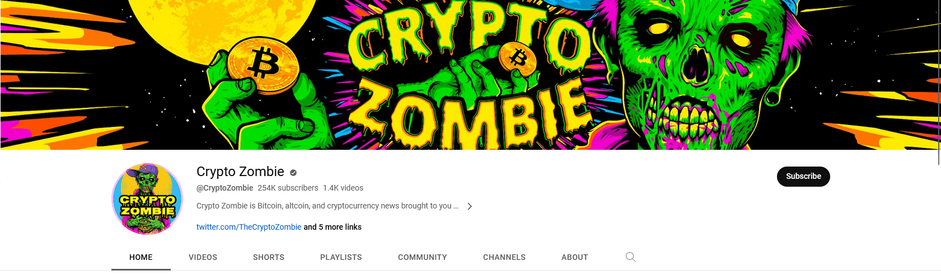Click the verified badge next to Crypto Zombie
This screenshot has height=275, width=941.
pyautogui.click(x=293, y=173)
